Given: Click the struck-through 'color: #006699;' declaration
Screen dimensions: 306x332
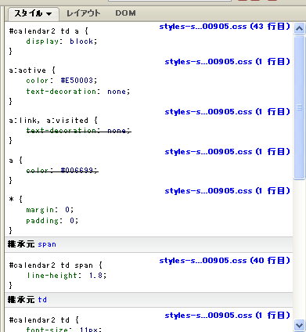Looking at the screenshot, I should (63, 171).
